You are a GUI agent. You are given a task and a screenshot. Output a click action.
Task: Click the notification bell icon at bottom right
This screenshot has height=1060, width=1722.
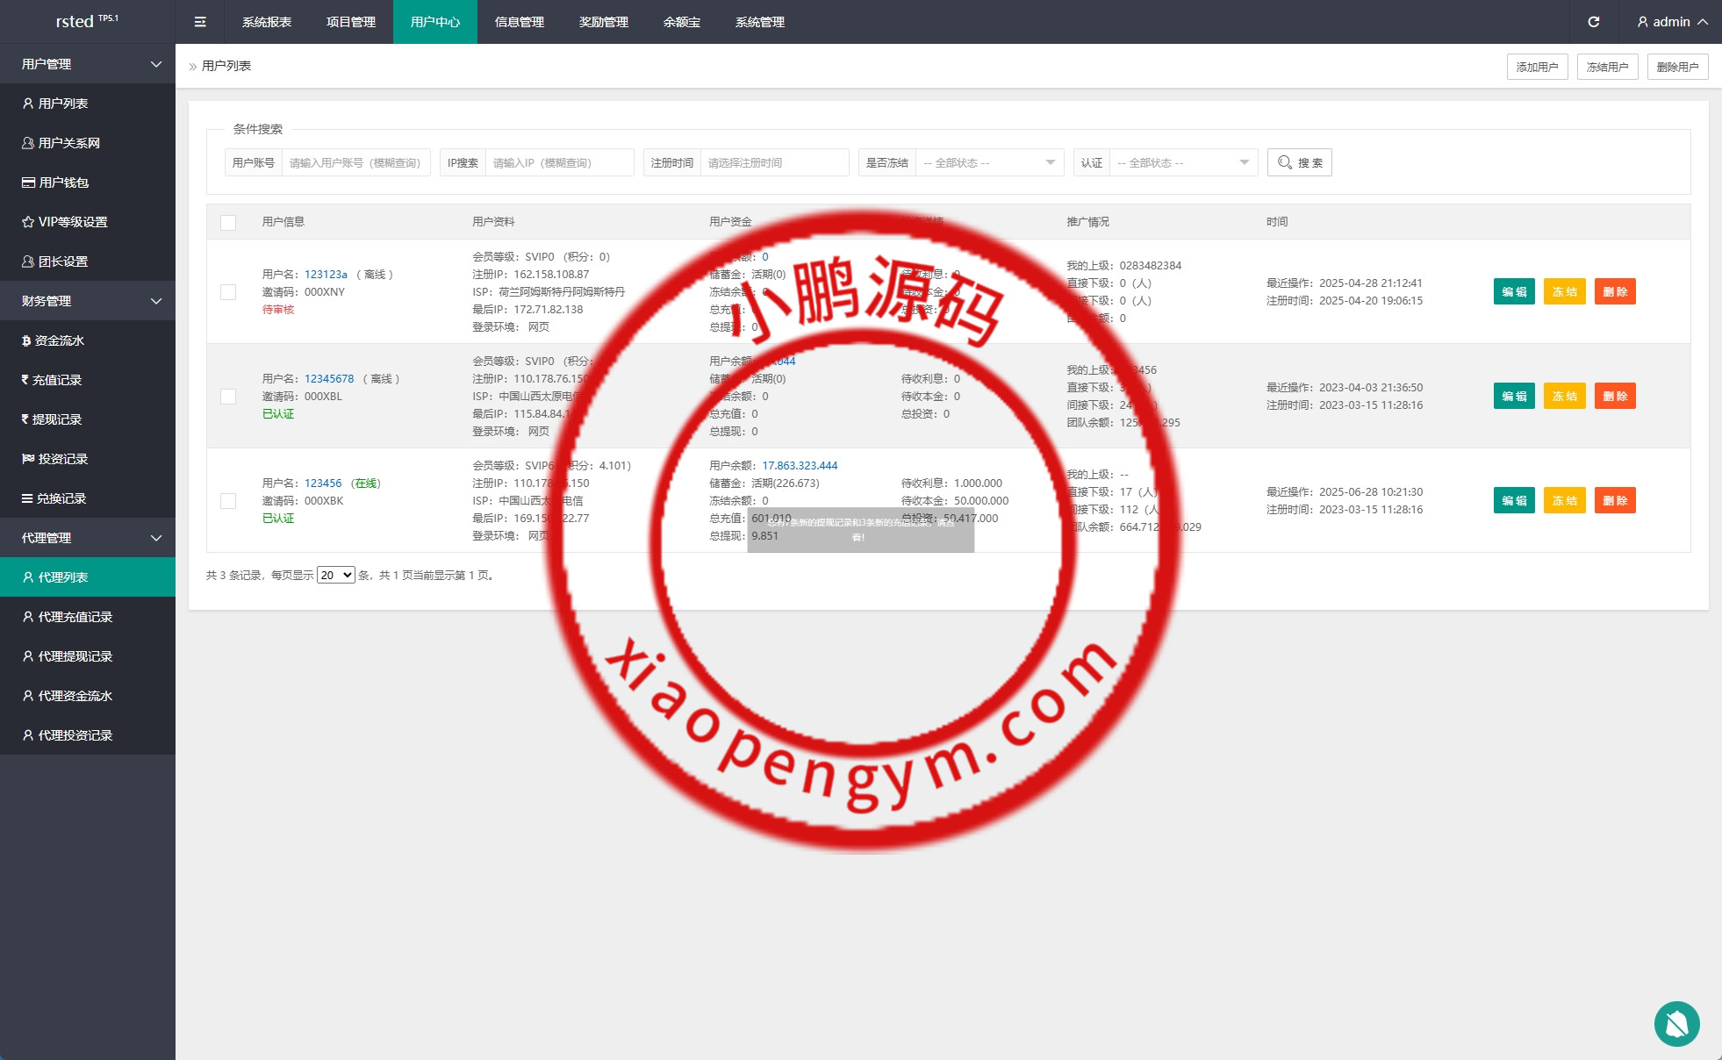coord(1676,1024)
